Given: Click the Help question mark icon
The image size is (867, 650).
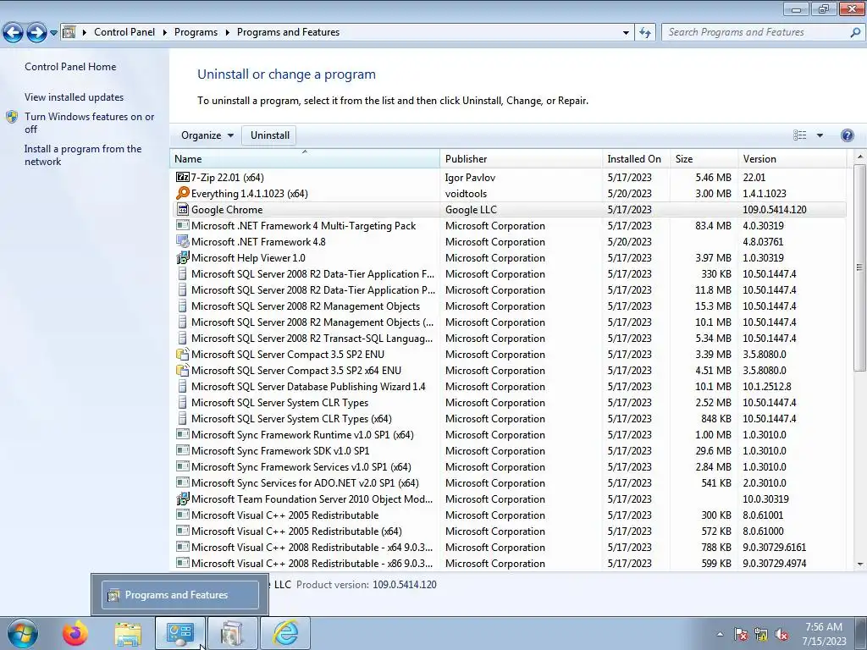Looking at the screenshot, I should click(x=847, y=135).
